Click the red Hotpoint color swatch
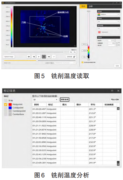 pyautogui.click(x=10, y=104)
